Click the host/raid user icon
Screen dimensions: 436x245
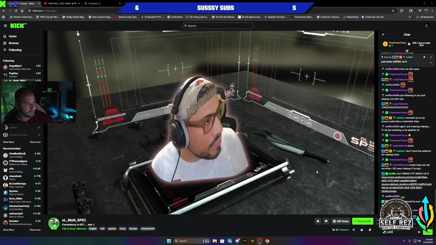370,230
